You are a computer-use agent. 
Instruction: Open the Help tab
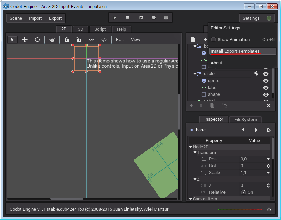click(x=122, y=29)
